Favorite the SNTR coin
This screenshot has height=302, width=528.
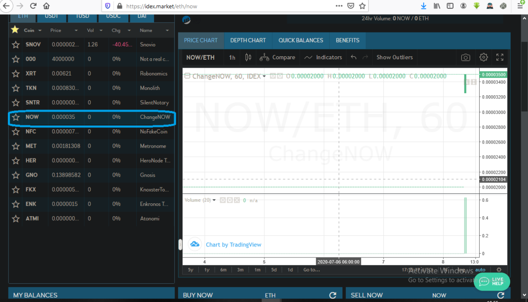click(15, 102)
